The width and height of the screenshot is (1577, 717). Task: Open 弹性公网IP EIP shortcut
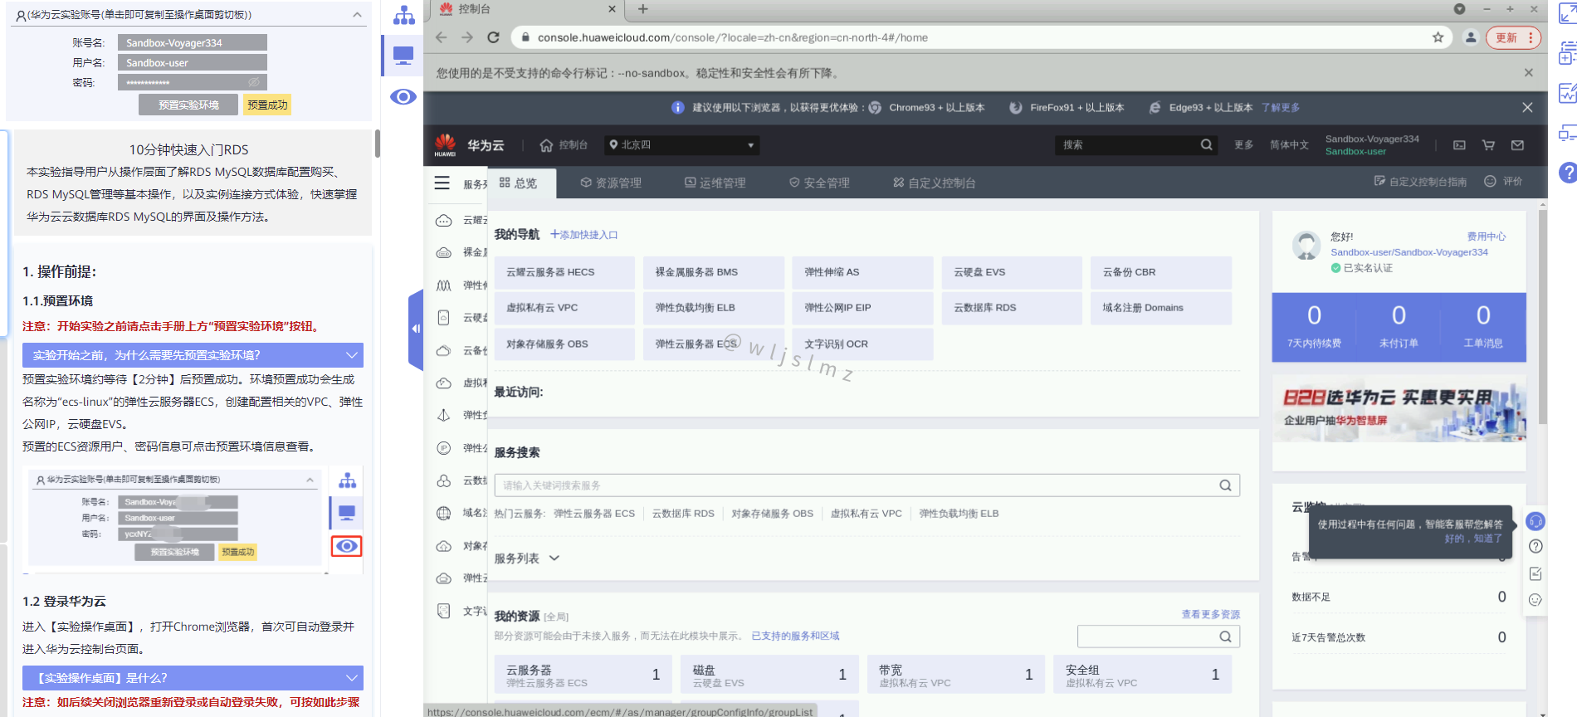863,308
